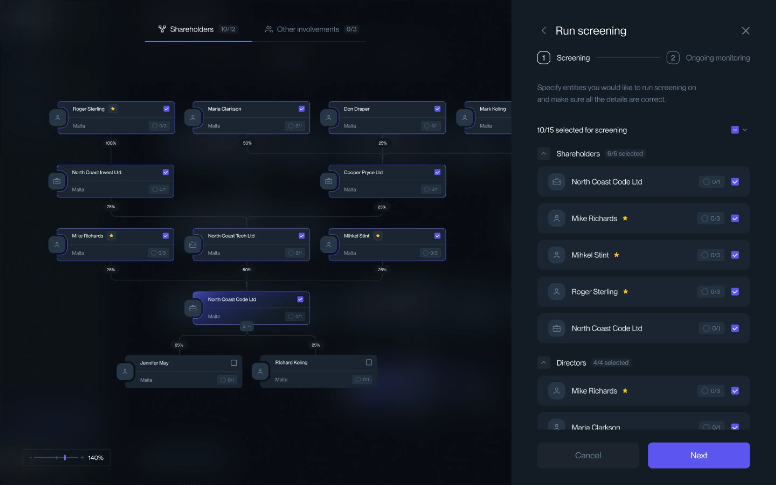The image size is (776, 485).
Task: Collapse the Directors section
Action: (x=543, y=363)
